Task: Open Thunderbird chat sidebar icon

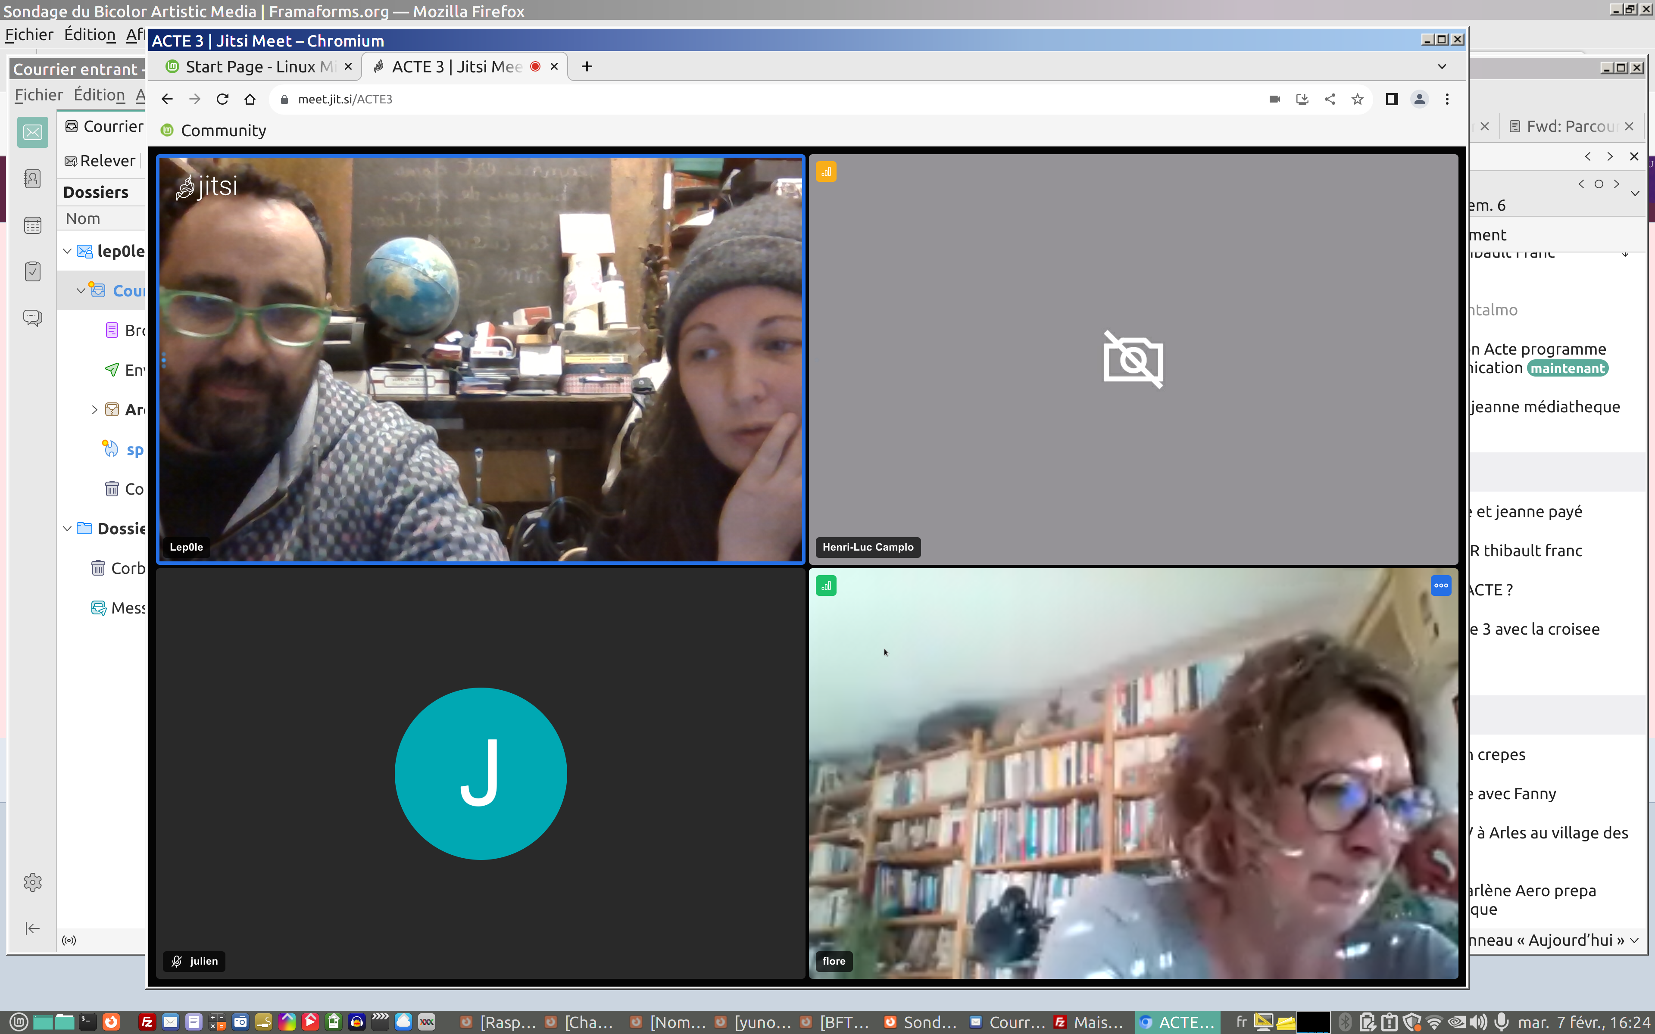Action: (x=32, y=318)
